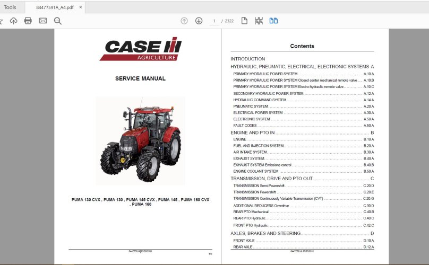Click the email envelope icon
Screen dimensions: 429x265
pyautogui.click(x=43, y=21)
